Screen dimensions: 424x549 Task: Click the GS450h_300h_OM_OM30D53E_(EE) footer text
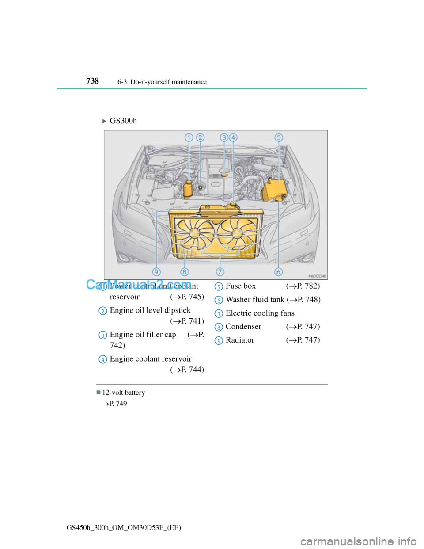tap(124, 528)
